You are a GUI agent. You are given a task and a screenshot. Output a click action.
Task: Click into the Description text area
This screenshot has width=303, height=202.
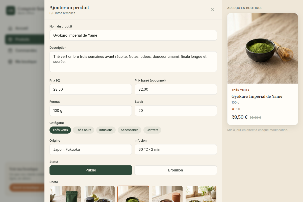click(x=133, y=62)
